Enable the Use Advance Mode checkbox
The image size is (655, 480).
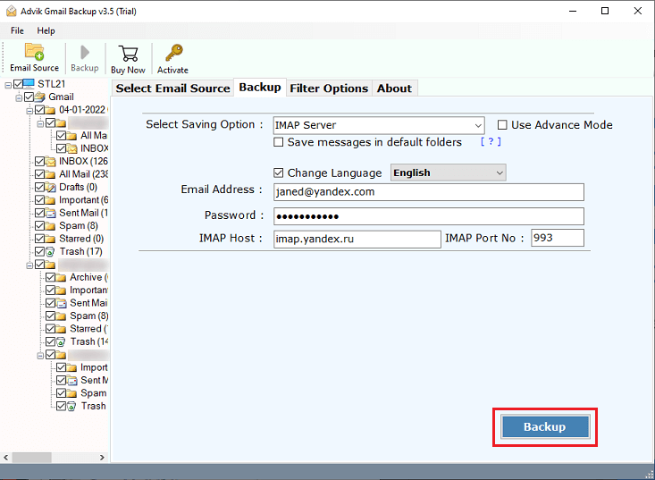[502, 125]
